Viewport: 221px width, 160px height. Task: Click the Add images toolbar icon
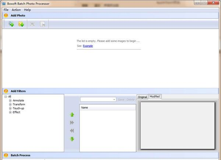(x=11, y=24)
